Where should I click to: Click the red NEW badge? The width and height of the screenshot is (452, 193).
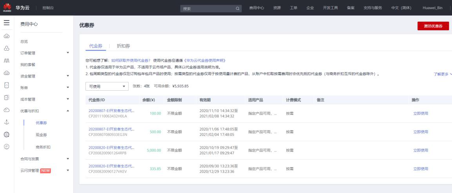point(45,171)
